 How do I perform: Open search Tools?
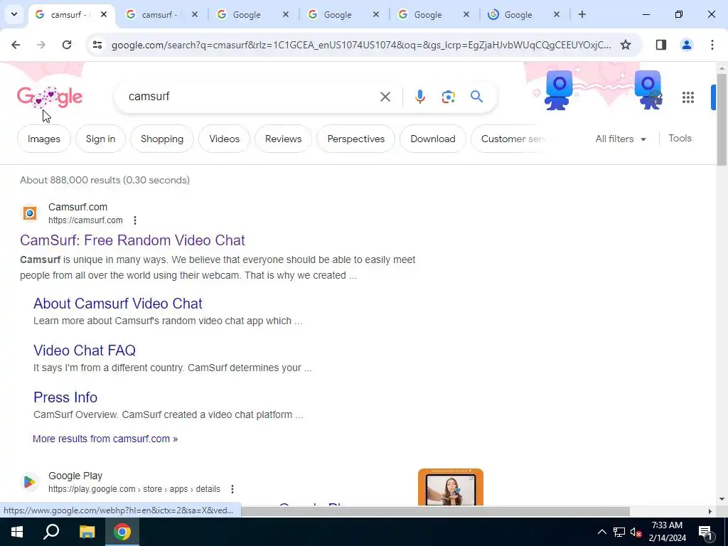(x=680, y=139)
